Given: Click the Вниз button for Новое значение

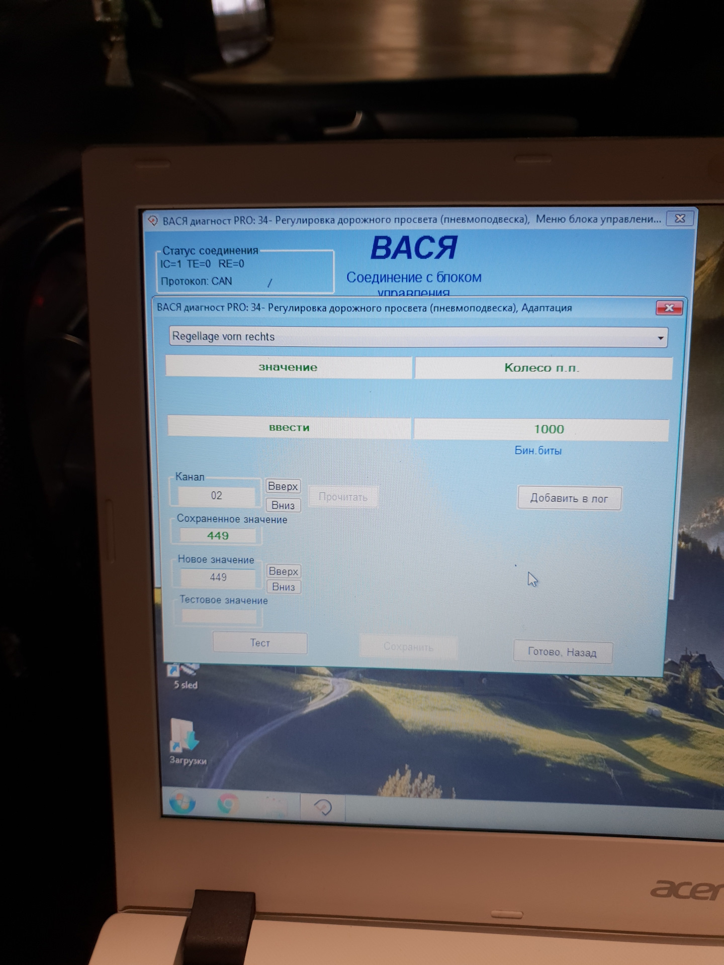Looking at the screenshot, I should click(284, 587).
